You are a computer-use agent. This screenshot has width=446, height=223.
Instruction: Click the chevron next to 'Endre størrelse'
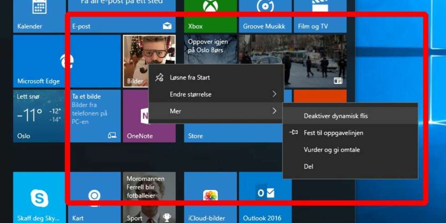click(x=274, y=94)
